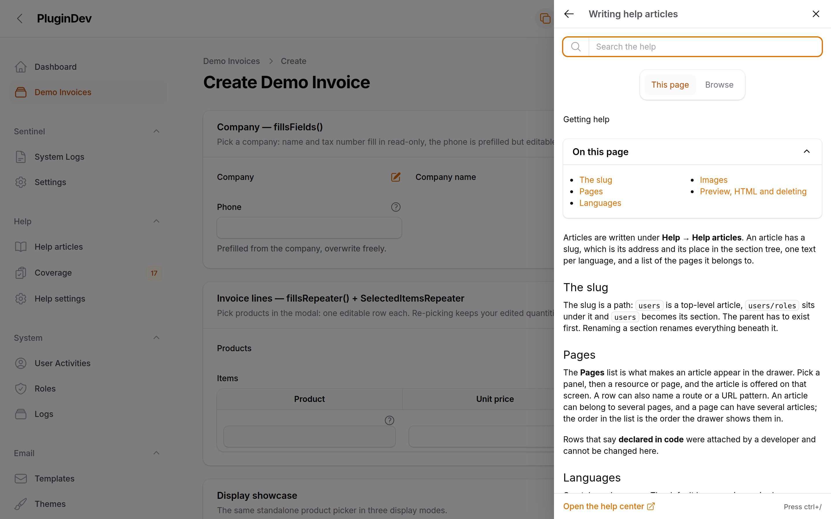Click the Themes paintbrush icon
Screen dimensions: 831x519
pos(20,504)
